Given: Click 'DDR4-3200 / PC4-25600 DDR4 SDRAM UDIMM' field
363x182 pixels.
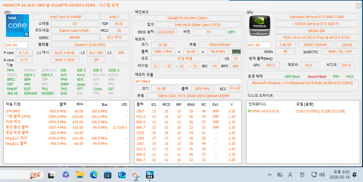Looking at the screenshot, I should point(194,96).
